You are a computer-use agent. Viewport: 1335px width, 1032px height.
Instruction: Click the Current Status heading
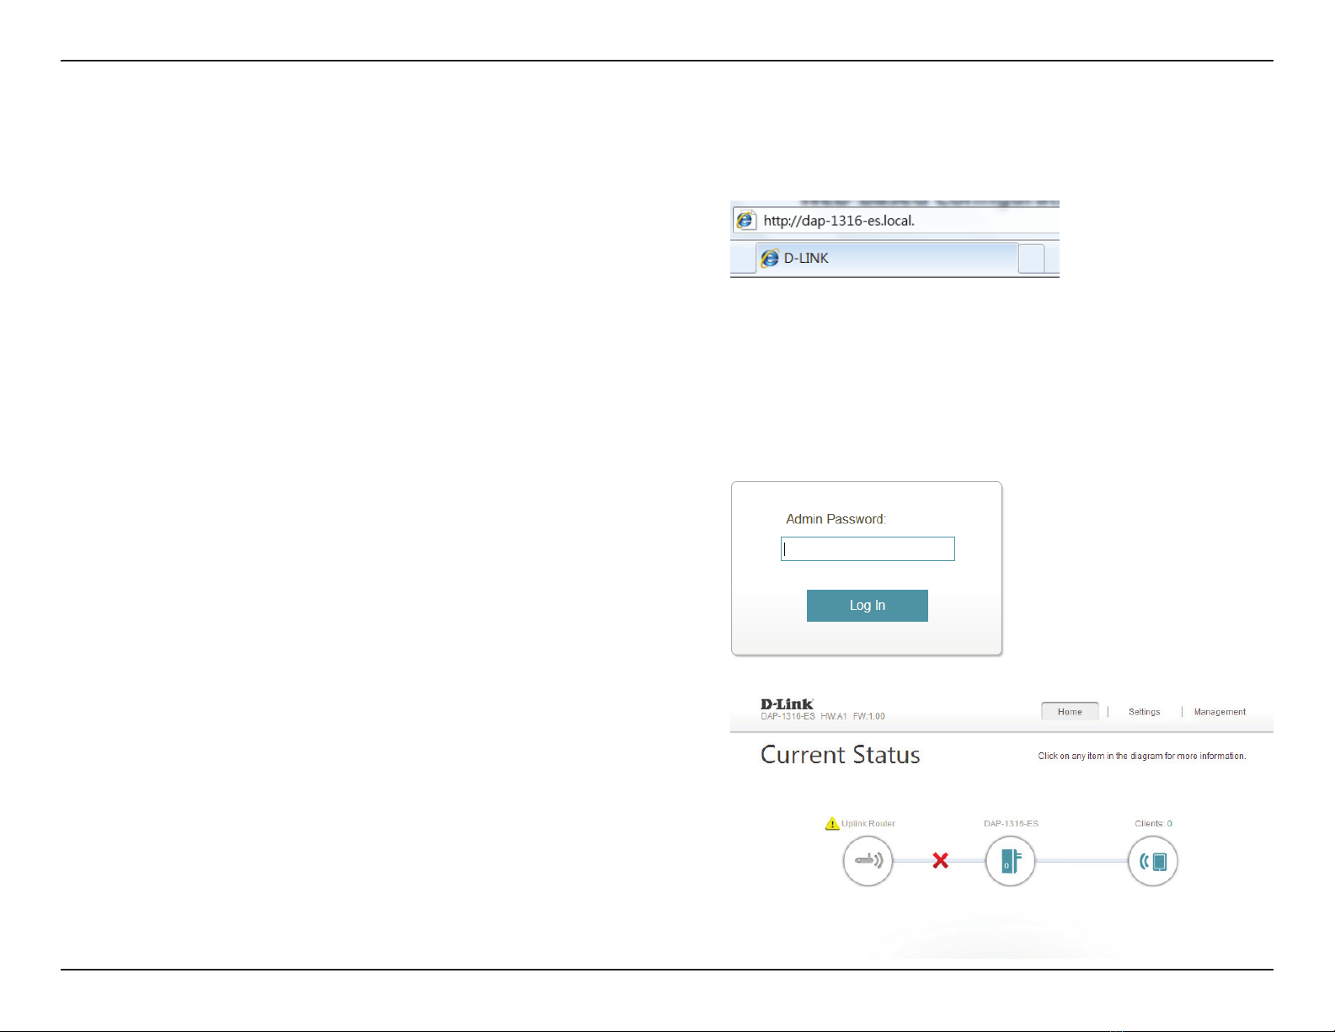coord(840,755)
